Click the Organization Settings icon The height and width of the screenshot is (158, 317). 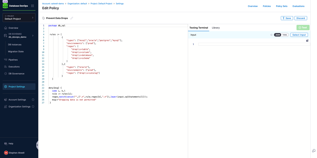(6, 107)
